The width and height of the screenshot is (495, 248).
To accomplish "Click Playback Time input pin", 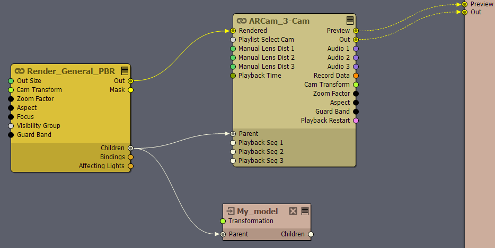I will click(x=233, y=76).
